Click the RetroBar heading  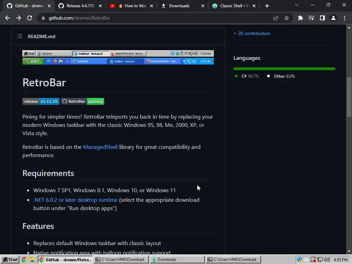[x=44, y=82]
